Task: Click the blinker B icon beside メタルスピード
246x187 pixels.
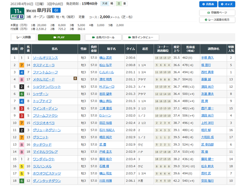Action: (x=75, y=78)
